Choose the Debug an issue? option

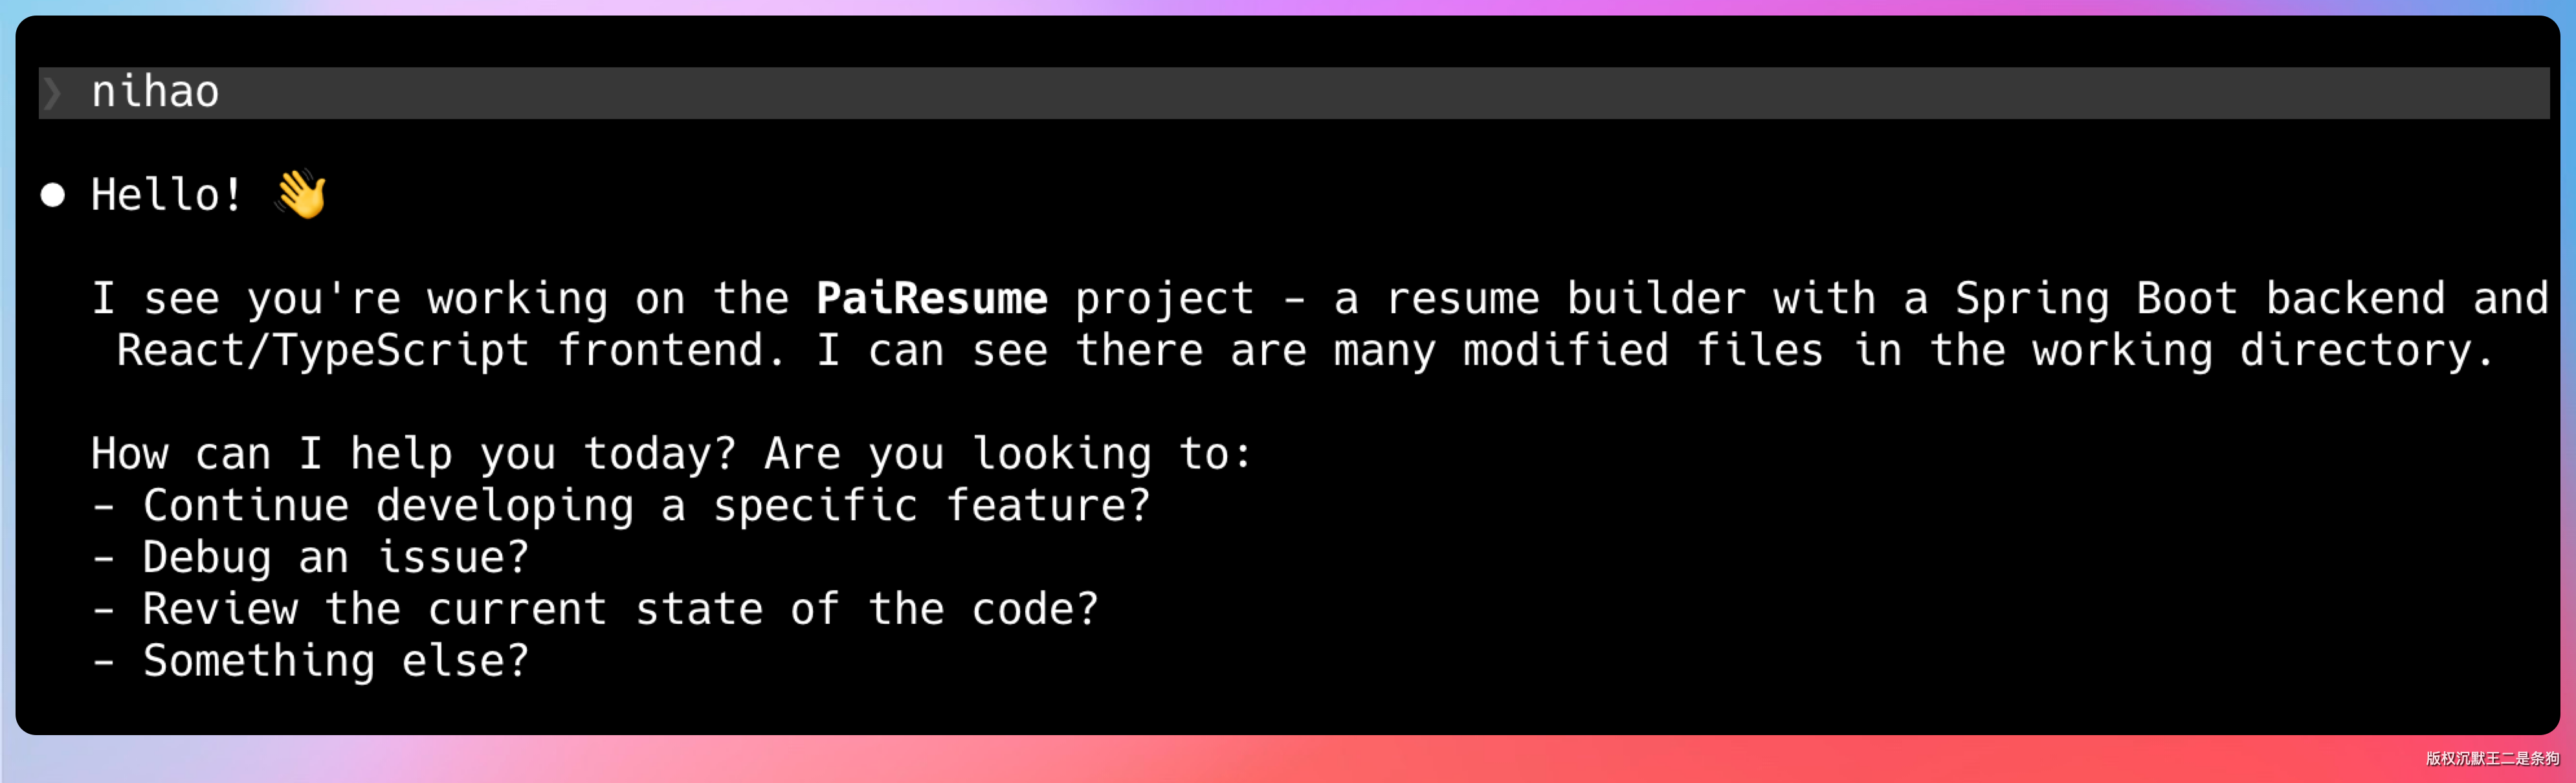pos(335,558)
